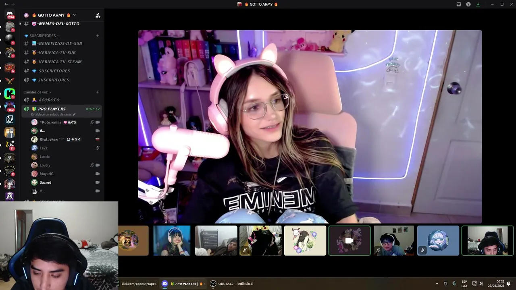Select thumbnail of person lying on bed
This screenshot has height=290, width=516.
click(x=216, y=240)
